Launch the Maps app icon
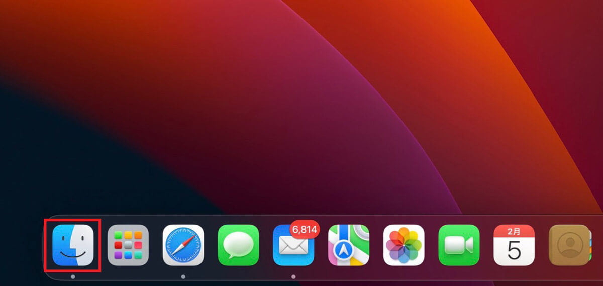The width and height of the screenshot is (603, 286). coord(349,245)
